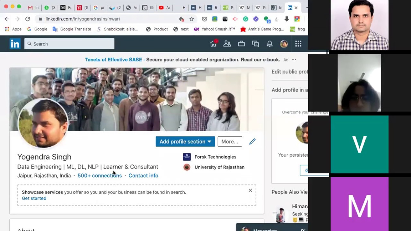Viewport: 411px width, 231px height.
Task: Click the browser Back arrow
Action: tap(7, 19)
